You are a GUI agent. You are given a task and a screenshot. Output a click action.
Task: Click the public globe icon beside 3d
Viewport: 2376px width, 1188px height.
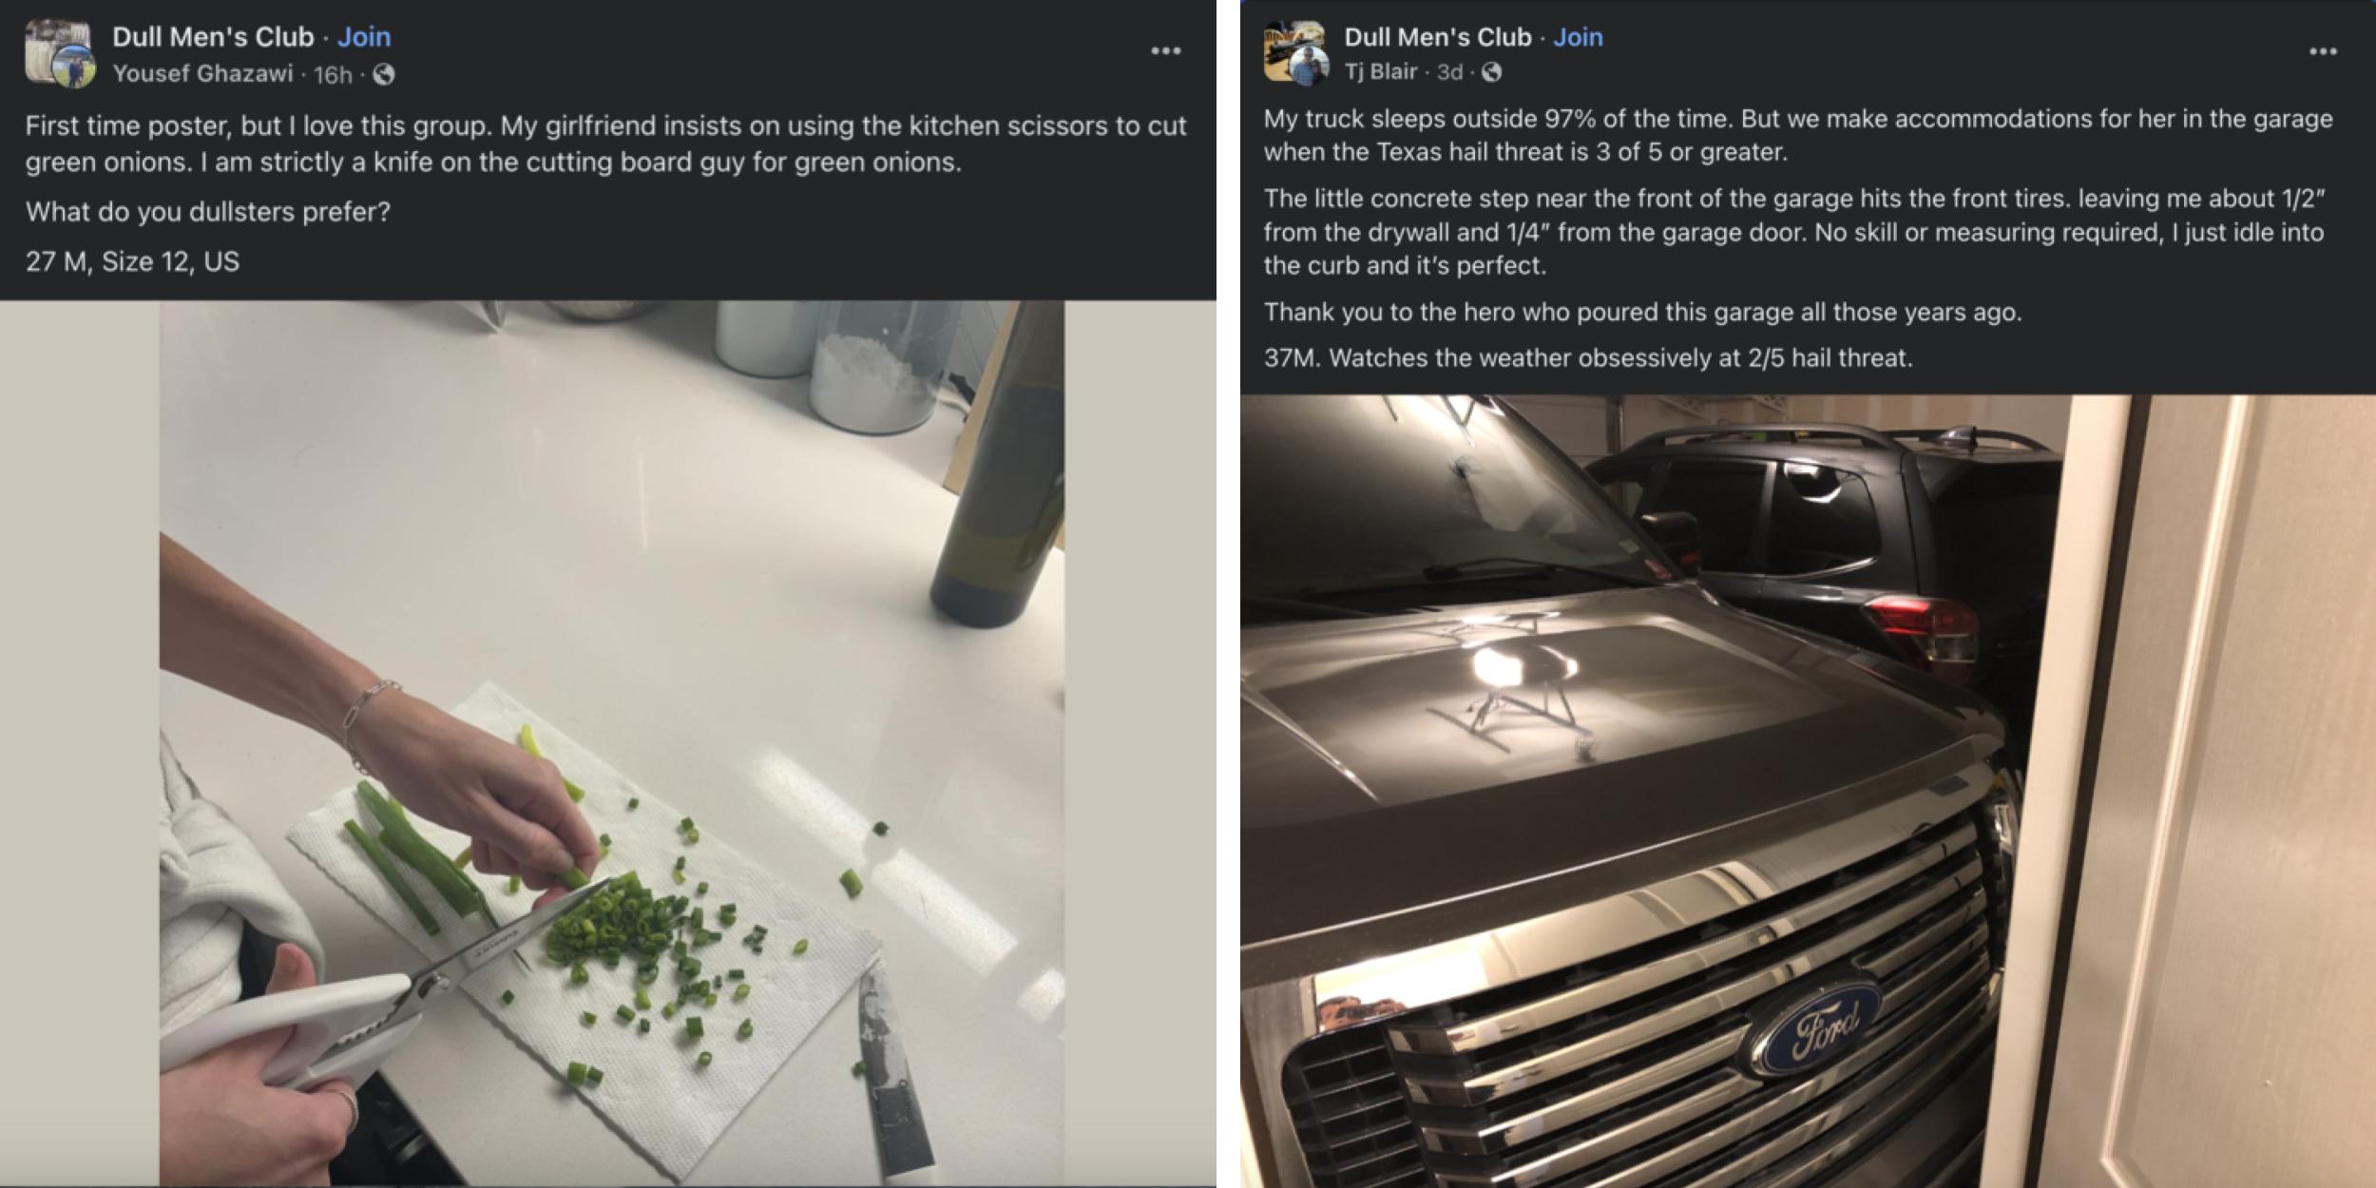coord(1492,71)
